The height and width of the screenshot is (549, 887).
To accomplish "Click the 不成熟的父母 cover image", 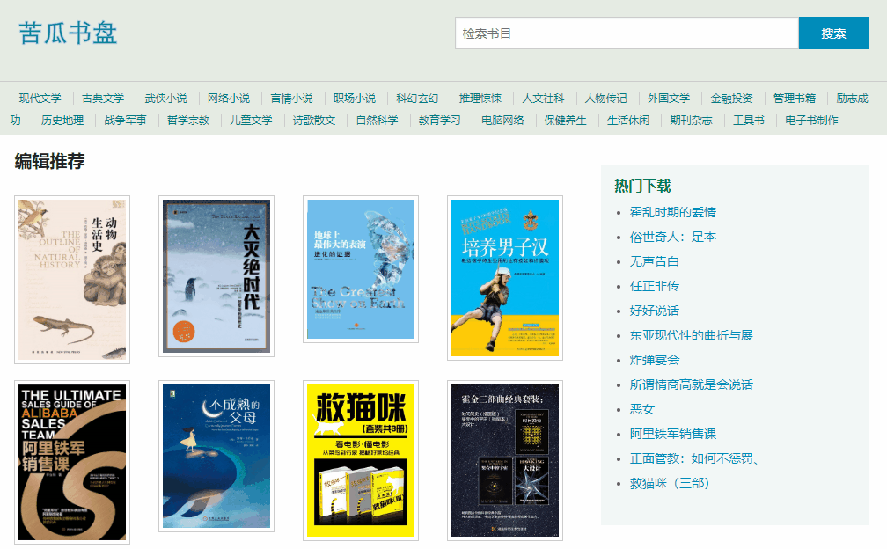I will pos(215,457).
